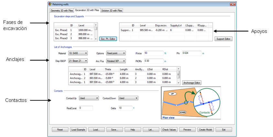
Task: Click the -0.200 m Disp.recov. cell
Action: [161, 30]
